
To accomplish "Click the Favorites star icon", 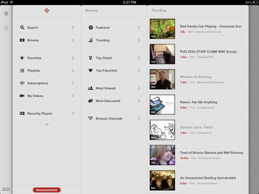I will [x=22, y=58].
